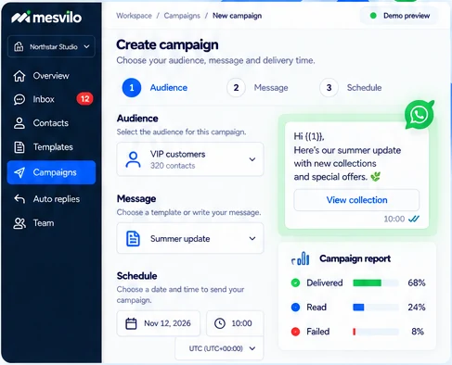Click the double check read receipt icon
Image resolution: width=452 pixels, height=365 pixels.
(414, 219)
